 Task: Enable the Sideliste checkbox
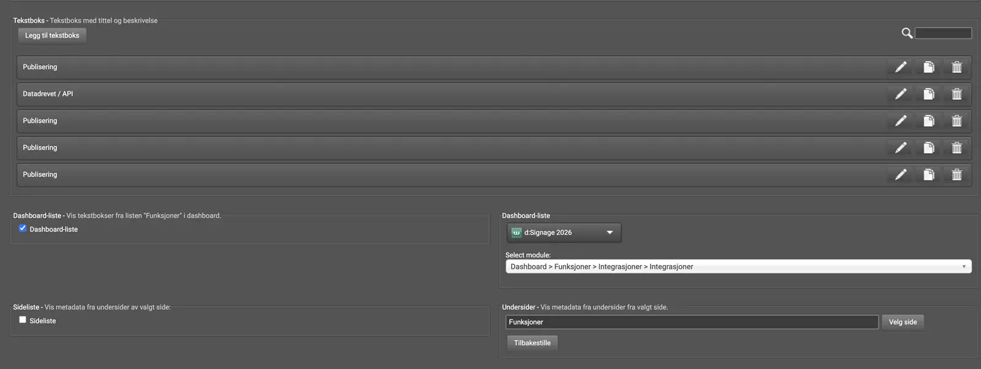pyautogui.click(x=23, y=319)
